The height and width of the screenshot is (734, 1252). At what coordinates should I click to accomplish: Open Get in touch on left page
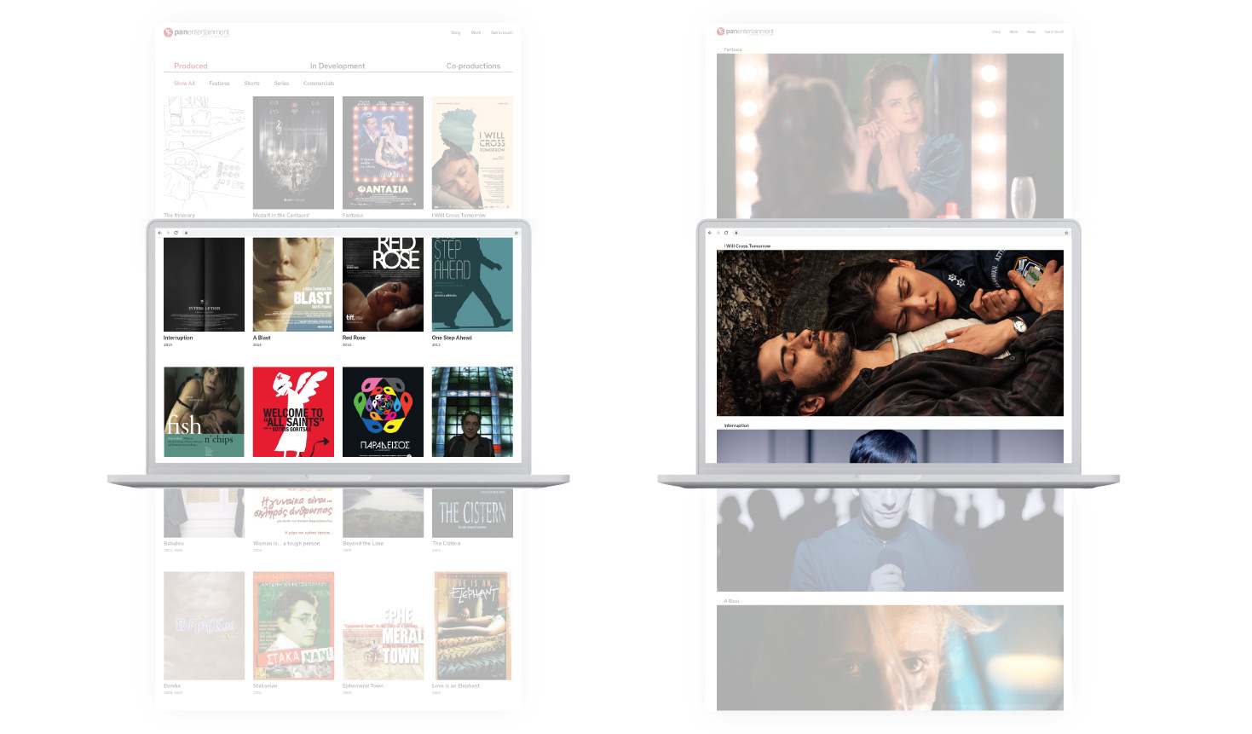[x=502, y=32]
